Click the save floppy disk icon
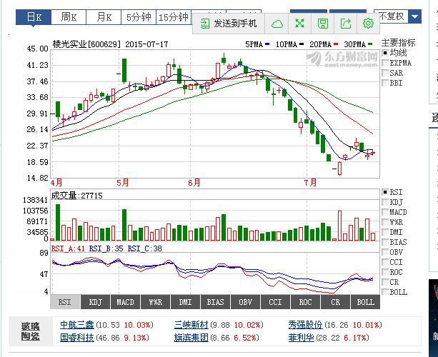 323,24
